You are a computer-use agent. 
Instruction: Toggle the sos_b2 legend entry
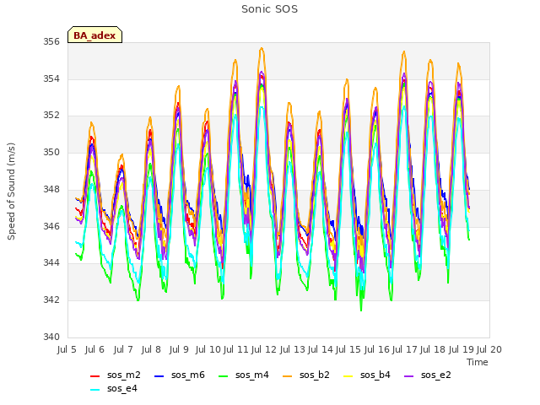point(305,375)
